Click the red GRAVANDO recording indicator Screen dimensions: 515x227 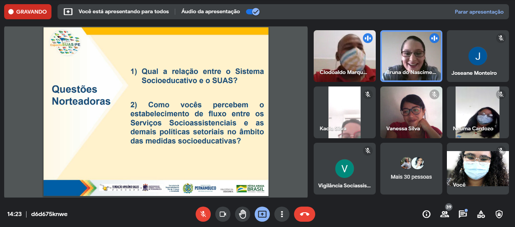28,12
